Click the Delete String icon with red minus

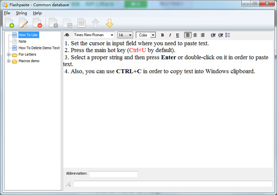click(x=37, y=23)
